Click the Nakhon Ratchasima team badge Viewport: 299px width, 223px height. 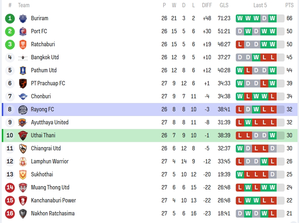(x=23, y=214)
